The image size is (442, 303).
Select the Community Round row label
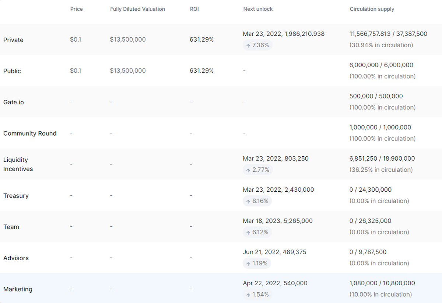(x=30, y=133)
